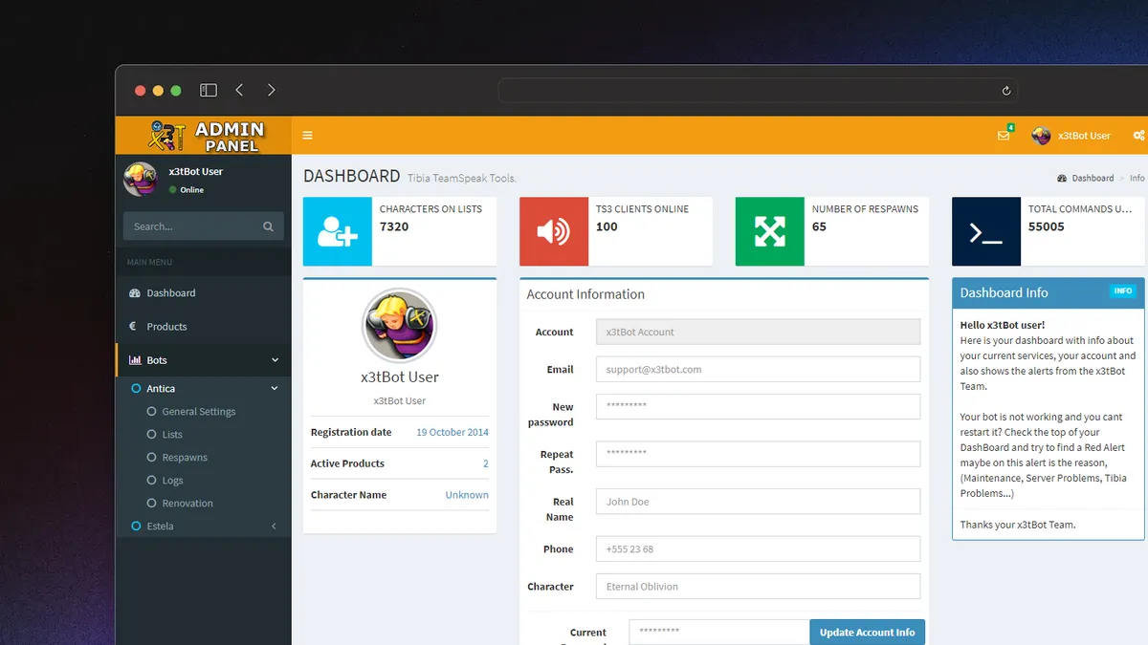Click the settings gears icon in header
This screenshot has height=645, width=1148.
1138,136
